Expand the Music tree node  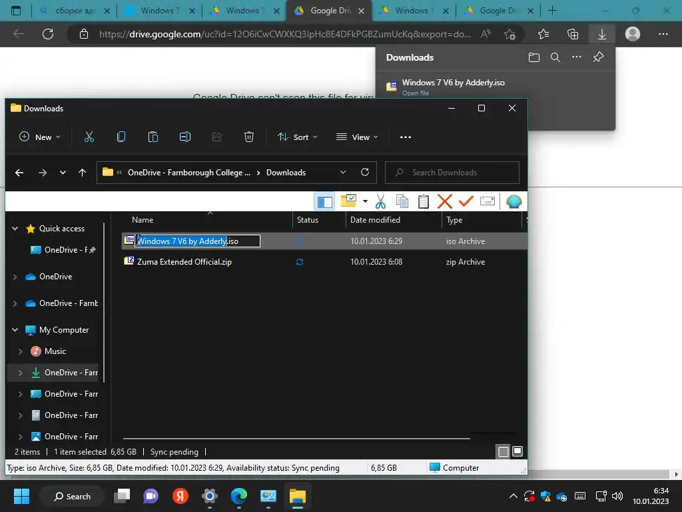(21, 351)
